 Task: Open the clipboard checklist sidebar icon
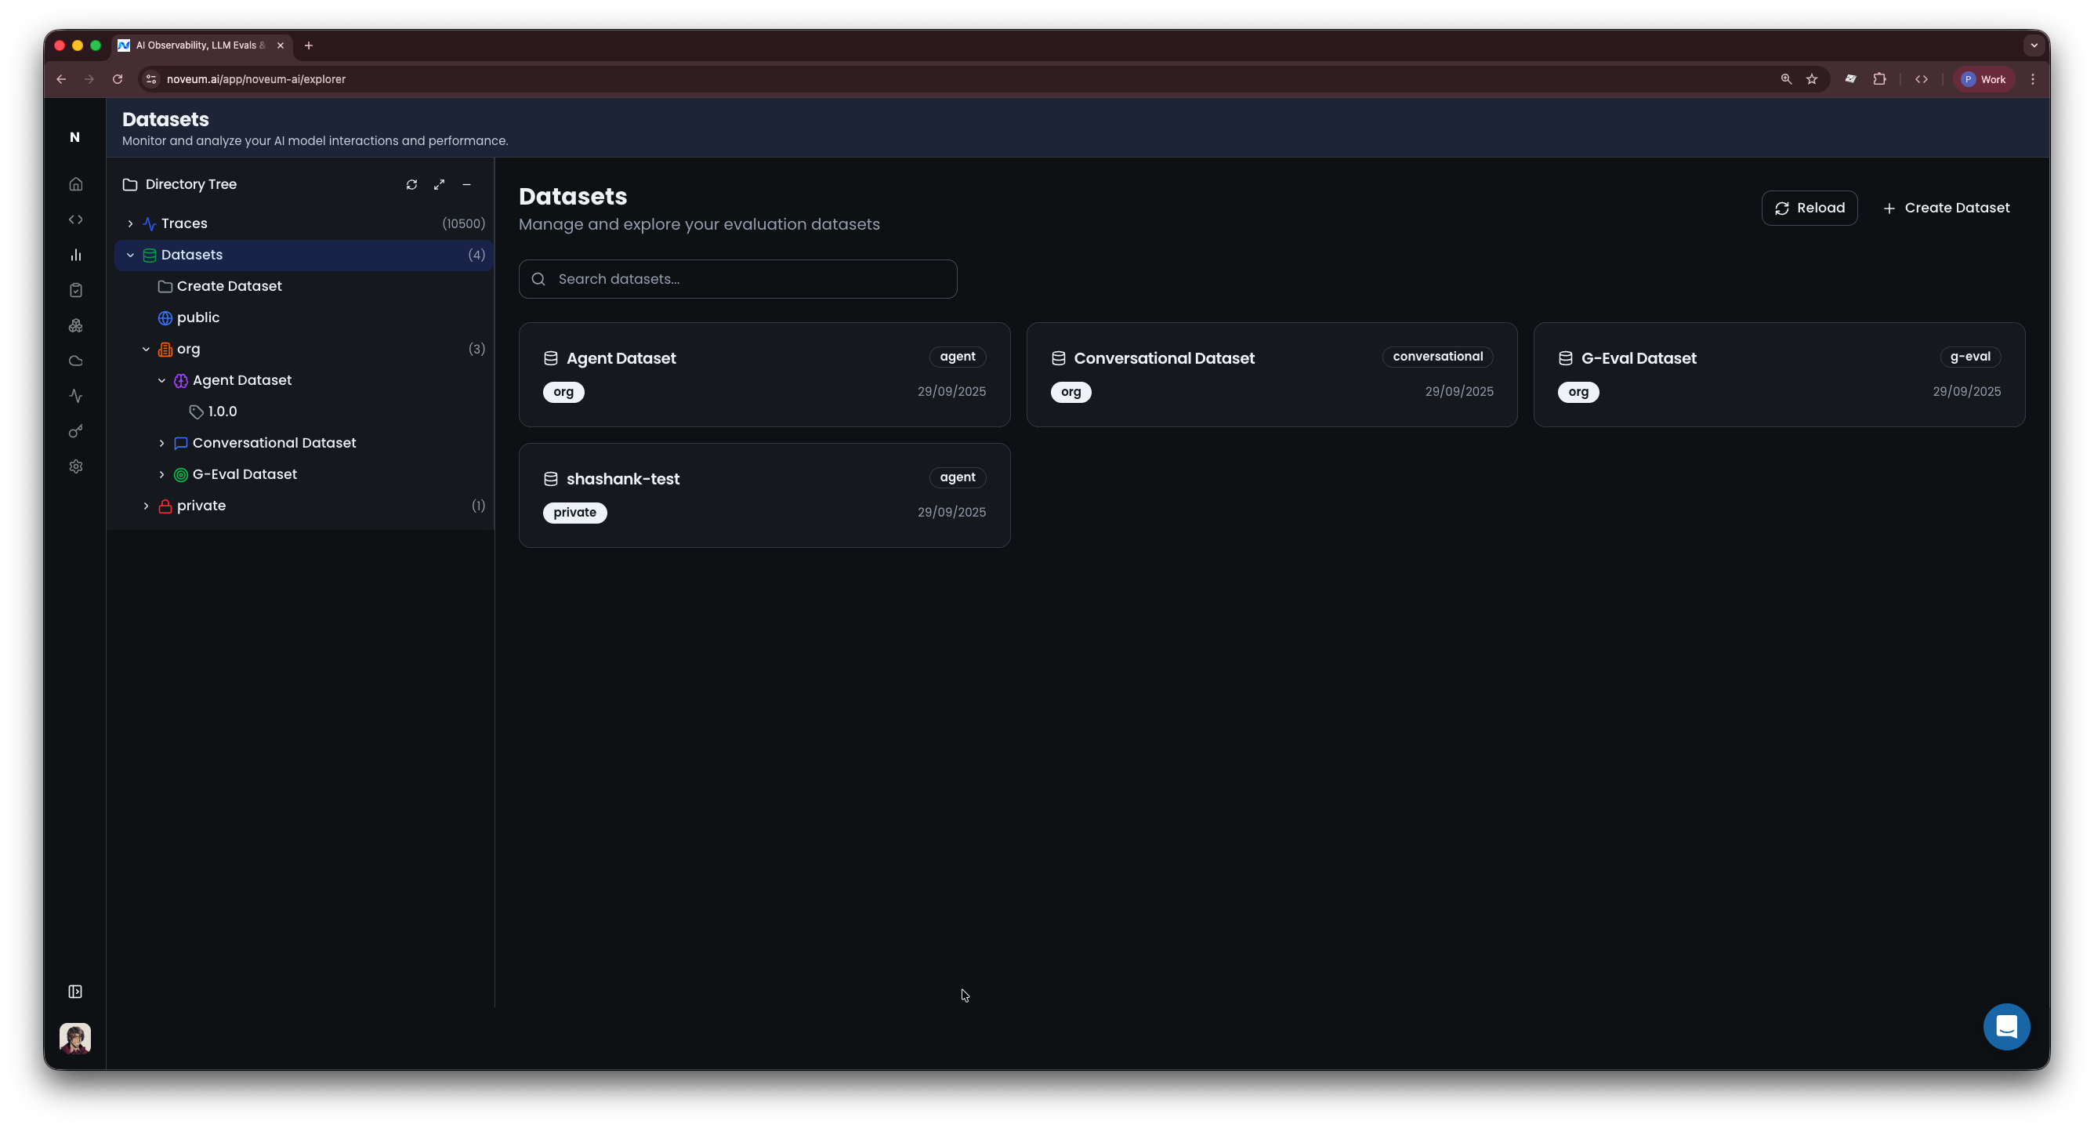(75, 290)
